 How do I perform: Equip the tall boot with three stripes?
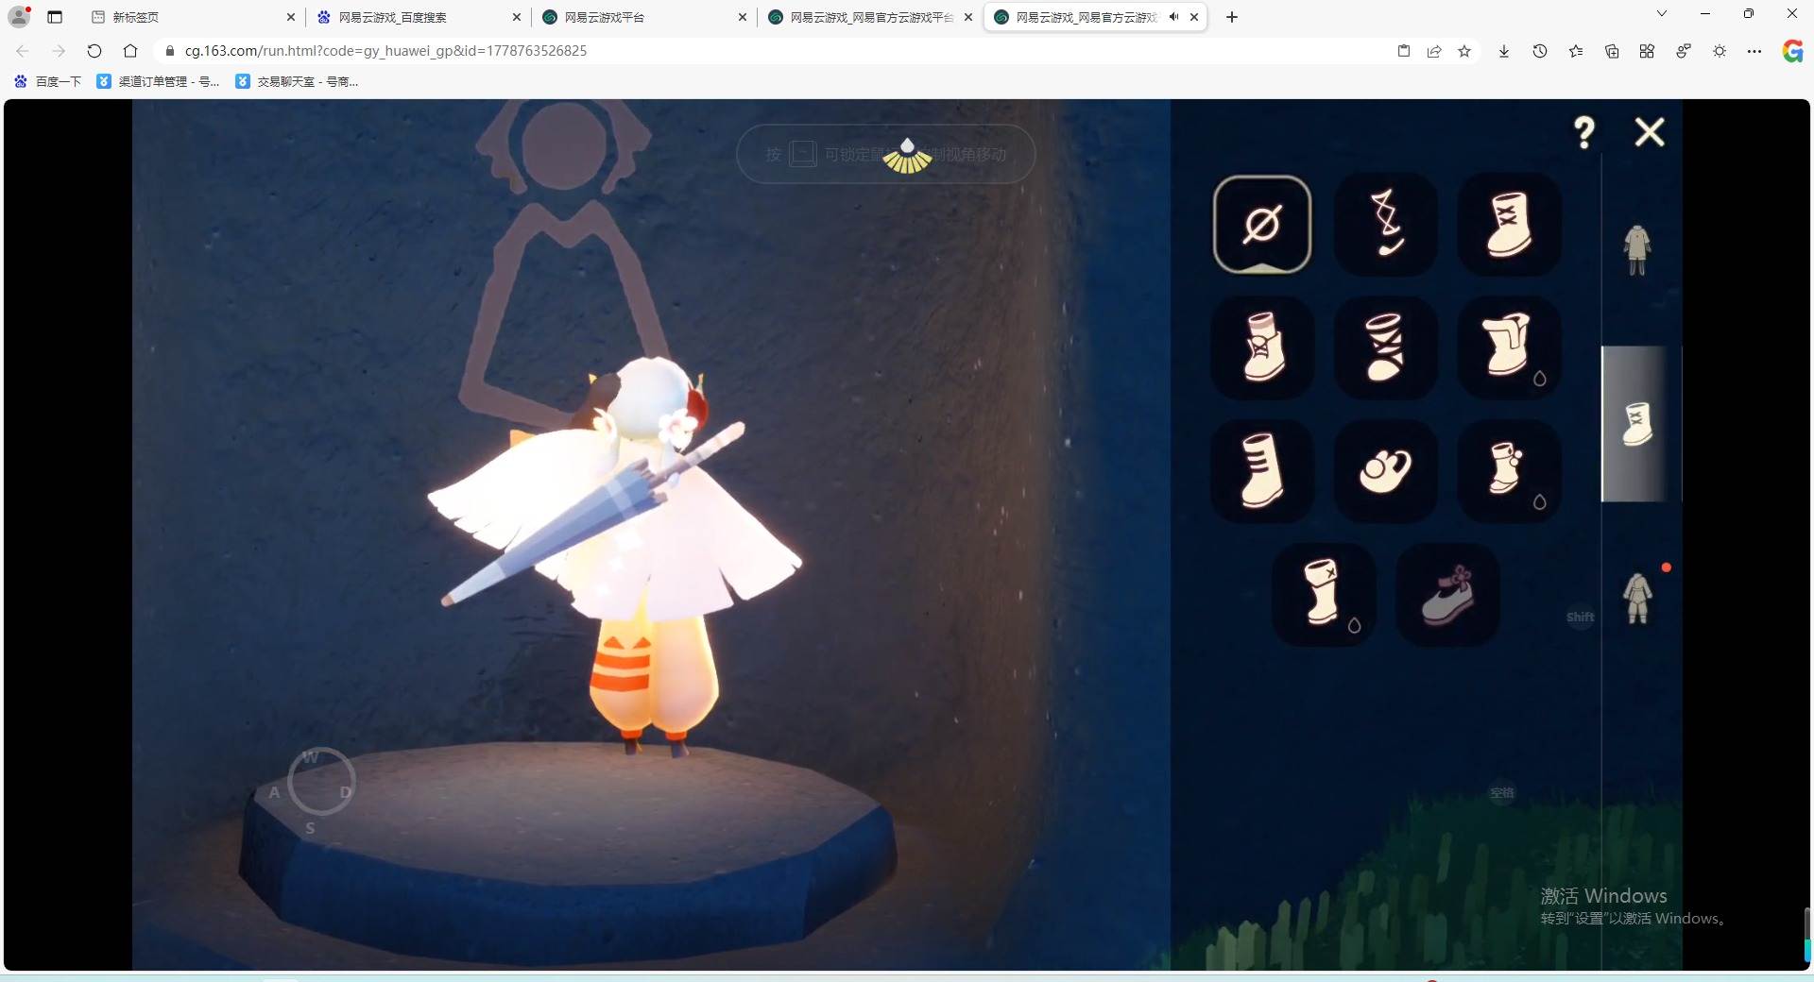pos(1262,471)
